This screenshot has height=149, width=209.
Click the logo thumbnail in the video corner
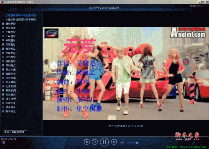tap(51, 33)
